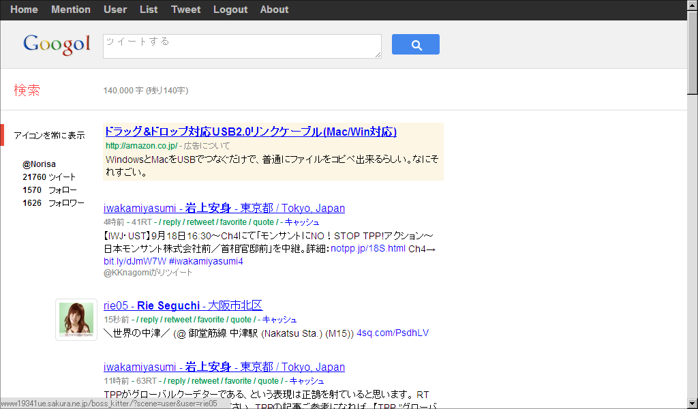The width and height of the screenshot is (698, 409).
Task: Click the 1570 フォロー count
Action: click(50, 190)
